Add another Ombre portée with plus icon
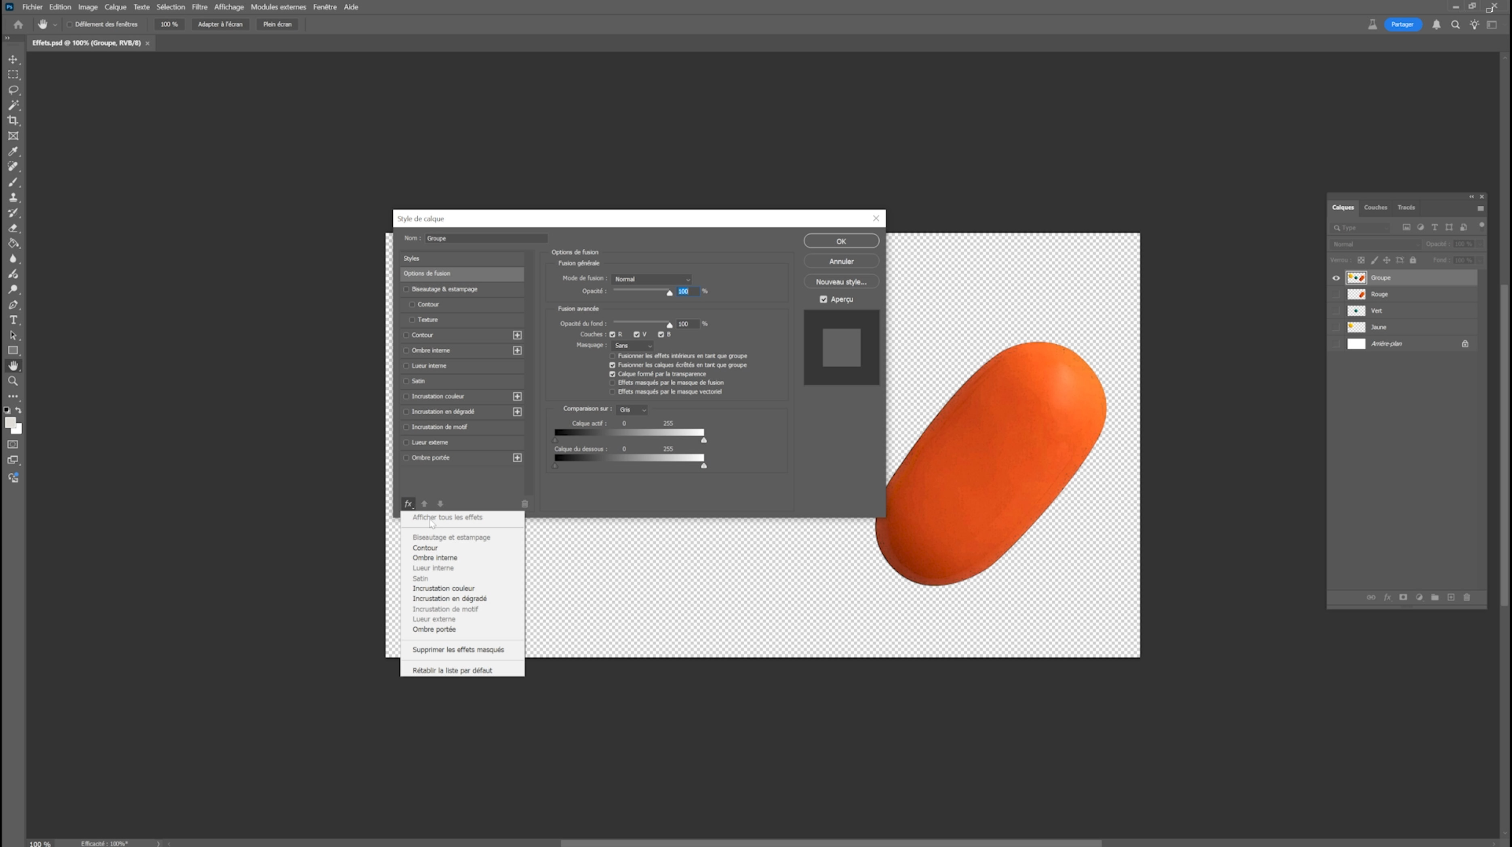 pyautogui.click(x=517, y=457)
